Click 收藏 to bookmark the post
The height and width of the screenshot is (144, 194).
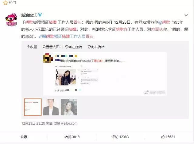(24, 137)
